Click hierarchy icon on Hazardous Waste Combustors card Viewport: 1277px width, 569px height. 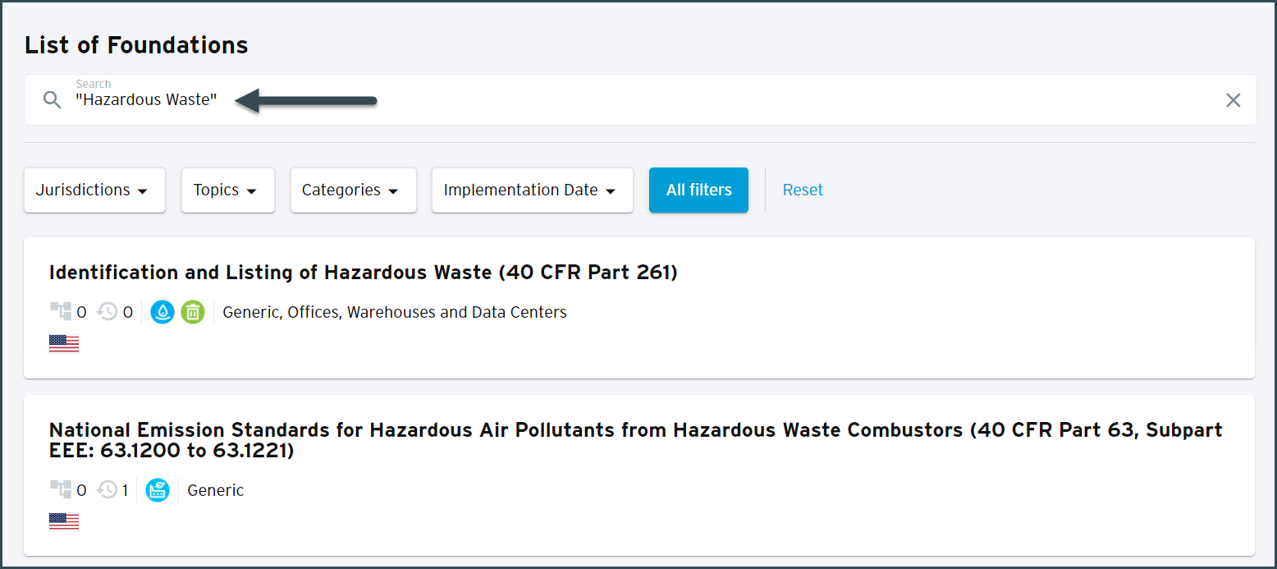tap(61, 490)
